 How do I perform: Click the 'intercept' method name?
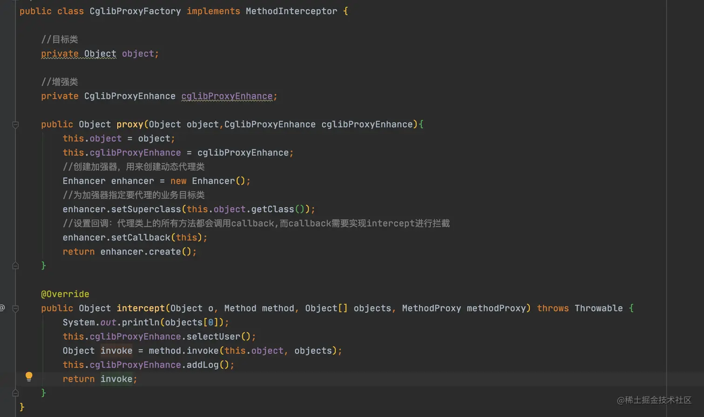[x=141, y=308]
